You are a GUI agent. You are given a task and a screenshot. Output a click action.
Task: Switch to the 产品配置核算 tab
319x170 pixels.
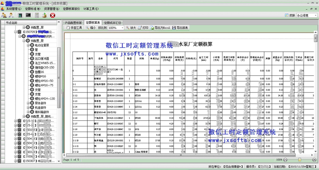coord(73,23)
